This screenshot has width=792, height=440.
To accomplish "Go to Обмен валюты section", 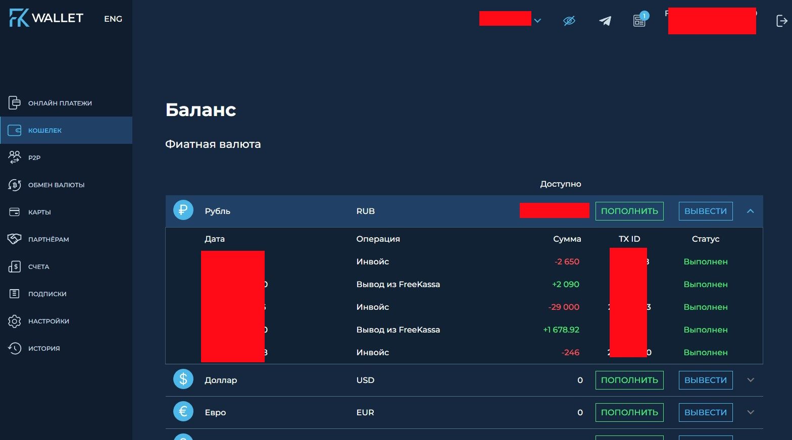I will coord(56,185).
